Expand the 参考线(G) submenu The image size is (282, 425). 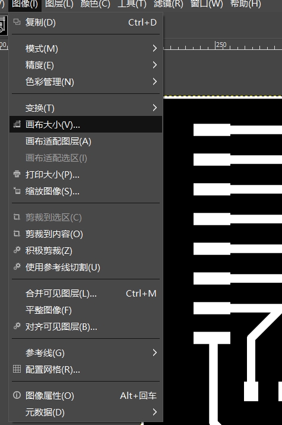[85, 353]
